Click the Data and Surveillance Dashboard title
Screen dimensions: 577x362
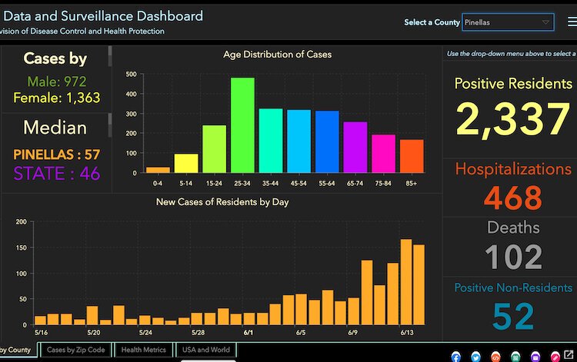click(103, 16)
